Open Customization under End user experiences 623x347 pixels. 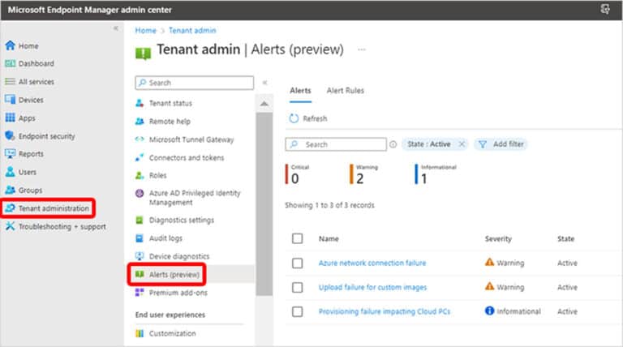click(x=173, y=333)
